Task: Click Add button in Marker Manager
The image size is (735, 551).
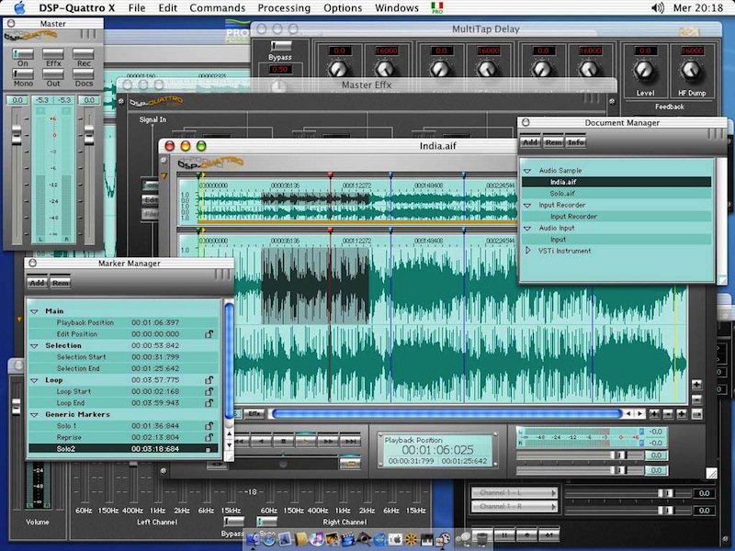Action: click(x=38, y=283)
